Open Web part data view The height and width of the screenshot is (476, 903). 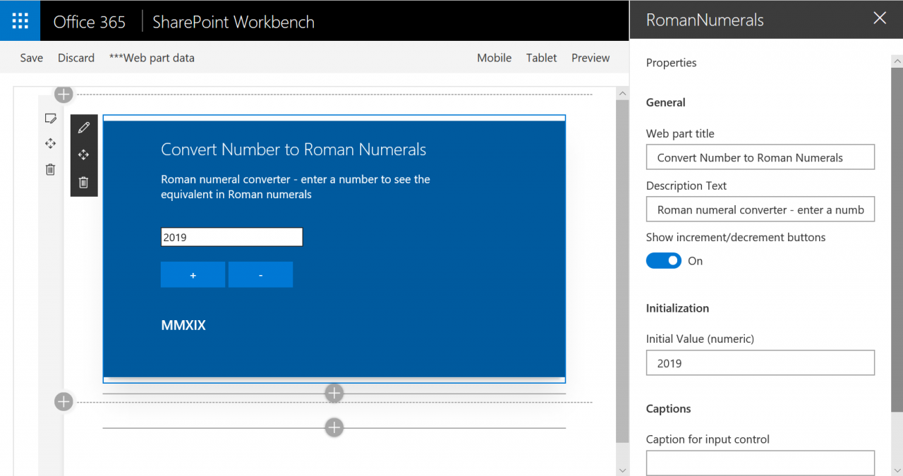(152, 58)
